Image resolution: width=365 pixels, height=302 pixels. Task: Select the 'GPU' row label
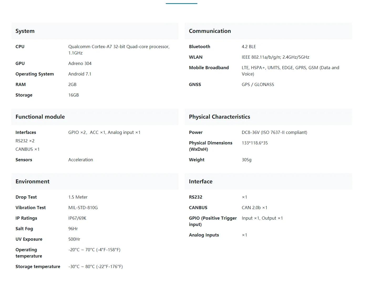click(20, 63)
